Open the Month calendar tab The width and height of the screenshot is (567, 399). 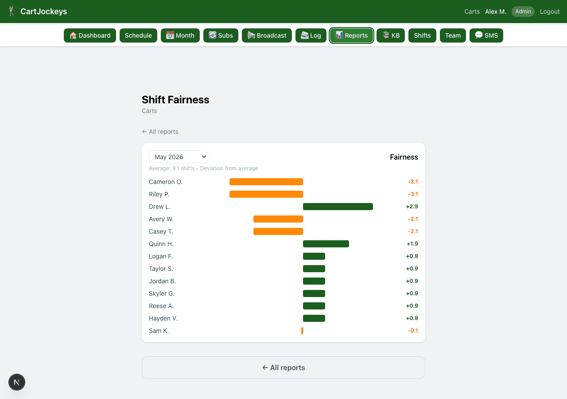click(180, 35)
